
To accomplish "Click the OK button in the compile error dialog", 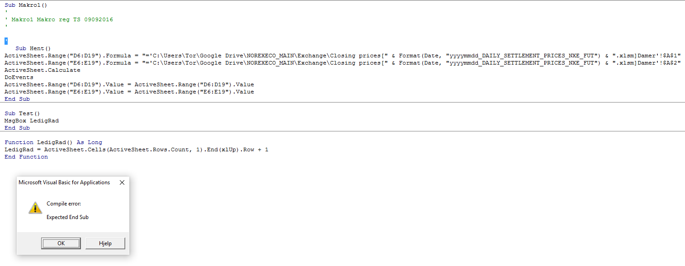I will pyautogui.click(x=61, y=243).
